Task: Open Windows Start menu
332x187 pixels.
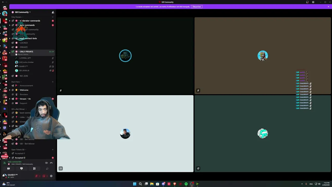Action: pos(135,184)
